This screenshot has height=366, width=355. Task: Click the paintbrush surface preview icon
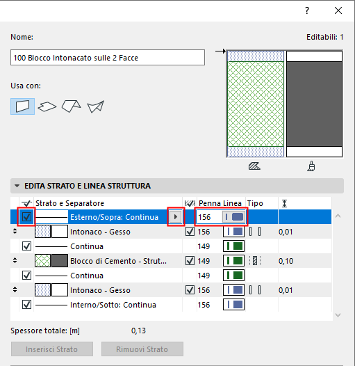pos(311,166)
